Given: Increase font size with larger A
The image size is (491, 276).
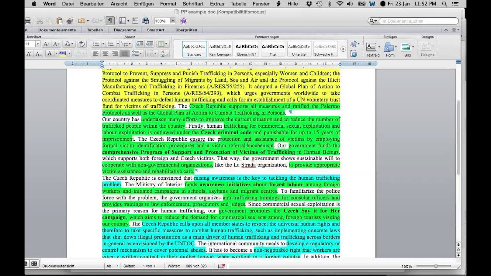Looking at the screenshot, I should point(46,44).
